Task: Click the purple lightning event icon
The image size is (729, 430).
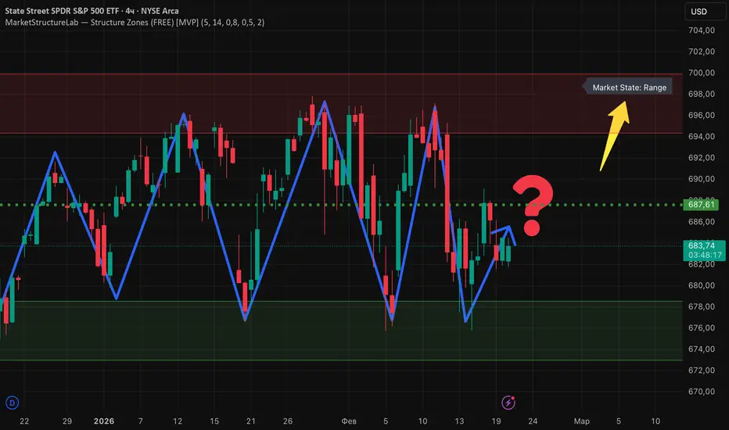Action: tap(508, 403)
